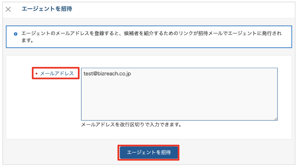Click the メールアドレス field label
Screen dimensions: 299x168
(x=57, y=74)
